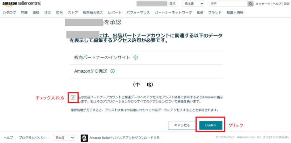Open the レポート menu
Image resolution: width=291 pixels, height=143 pixels.
coord(115,13)
